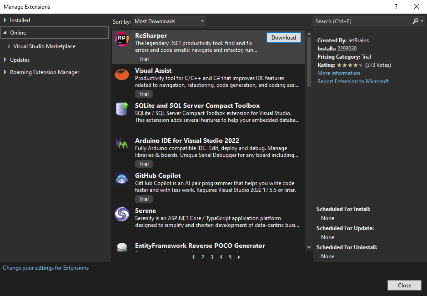Select Visual Studio Marketplace item
This screenshot has height=296, width=427.
point(45,46)
